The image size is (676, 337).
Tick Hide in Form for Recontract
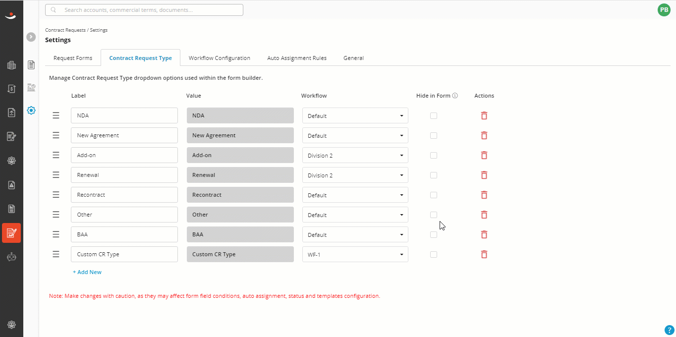[x=434, y=195]
